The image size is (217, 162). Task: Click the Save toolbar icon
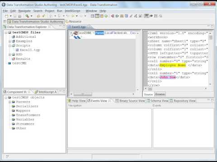pos(15,16)
